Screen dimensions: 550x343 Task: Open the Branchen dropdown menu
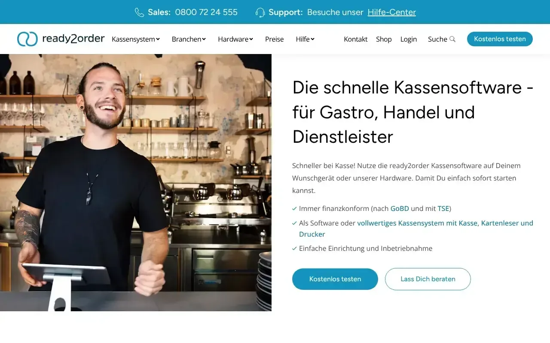pyautogui.click(x=189, y=39)
